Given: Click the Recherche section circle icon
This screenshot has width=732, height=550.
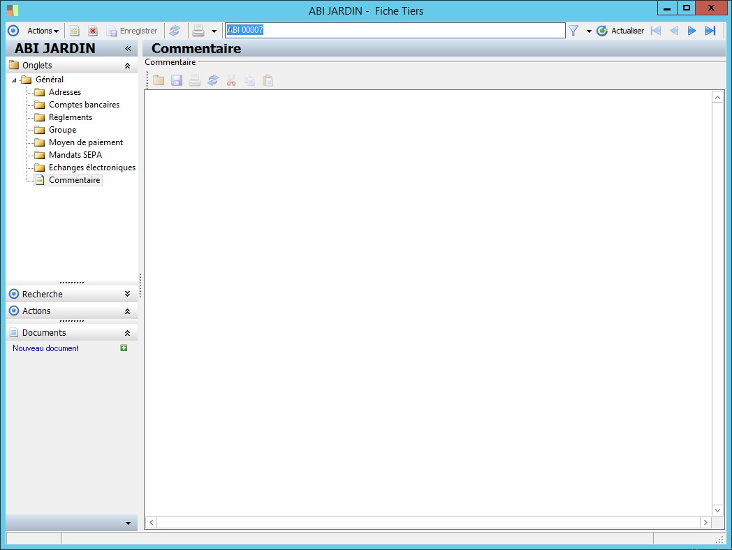Looking at the screenshot, I should coord(14,294).
